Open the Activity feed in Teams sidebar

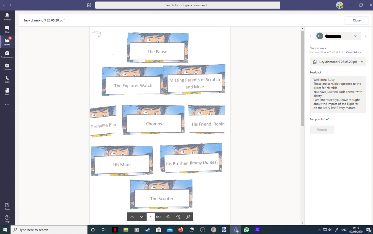click(x=7, y=17)
